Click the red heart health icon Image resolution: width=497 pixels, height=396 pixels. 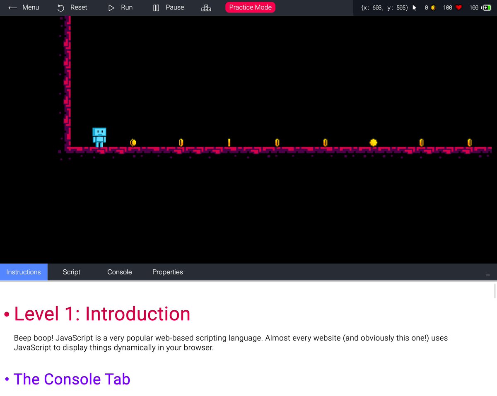458,7
